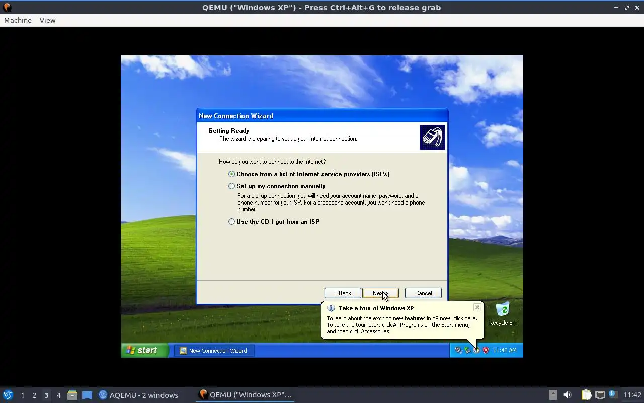Click Next in New Connection Wizard

click(x=380, y=293)
